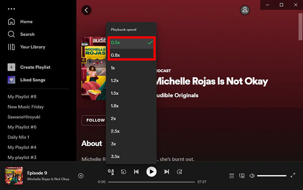Skip forward 15 seconds
This screenshot has width=303, height=190.
(x=179, y=172)
